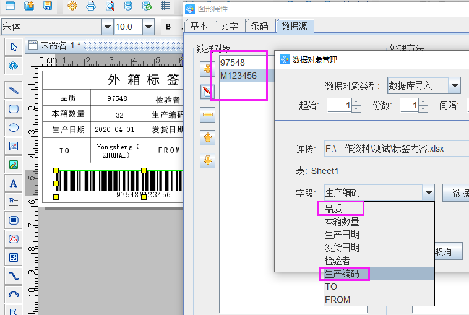Screen dimensions: 469x315
Task: Choose 品质 from the field list
Action: coord(335,209)
